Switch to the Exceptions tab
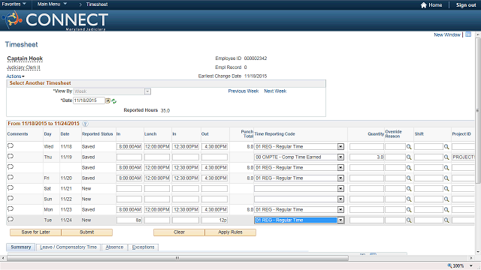 (144, 247)
